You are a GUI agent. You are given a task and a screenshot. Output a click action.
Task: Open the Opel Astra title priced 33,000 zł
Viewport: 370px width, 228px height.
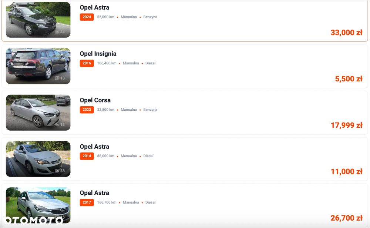(94, 7)
